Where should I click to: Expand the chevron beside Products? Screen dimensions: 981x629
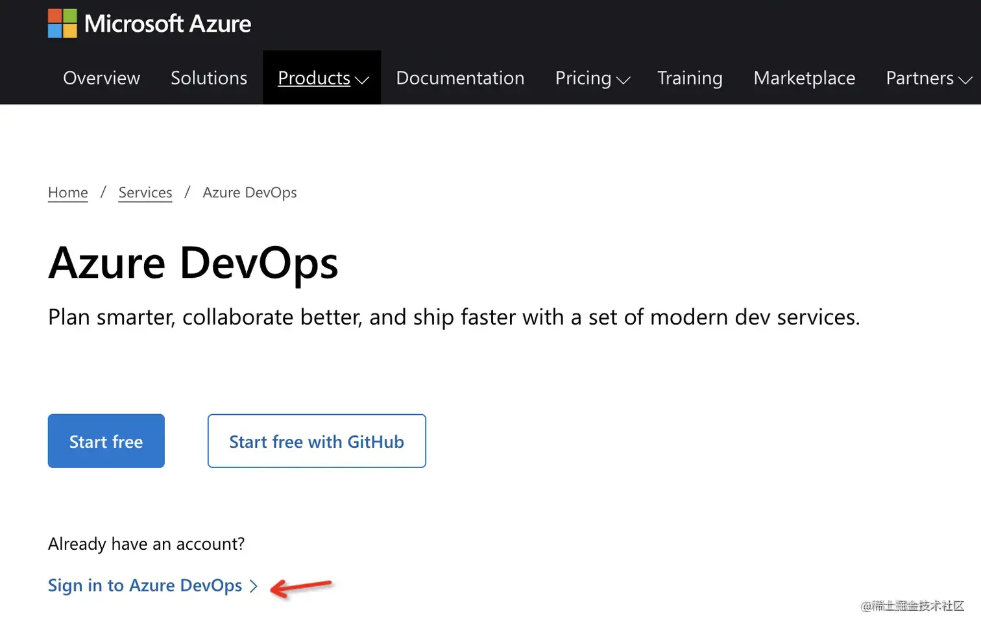[362, 80]
